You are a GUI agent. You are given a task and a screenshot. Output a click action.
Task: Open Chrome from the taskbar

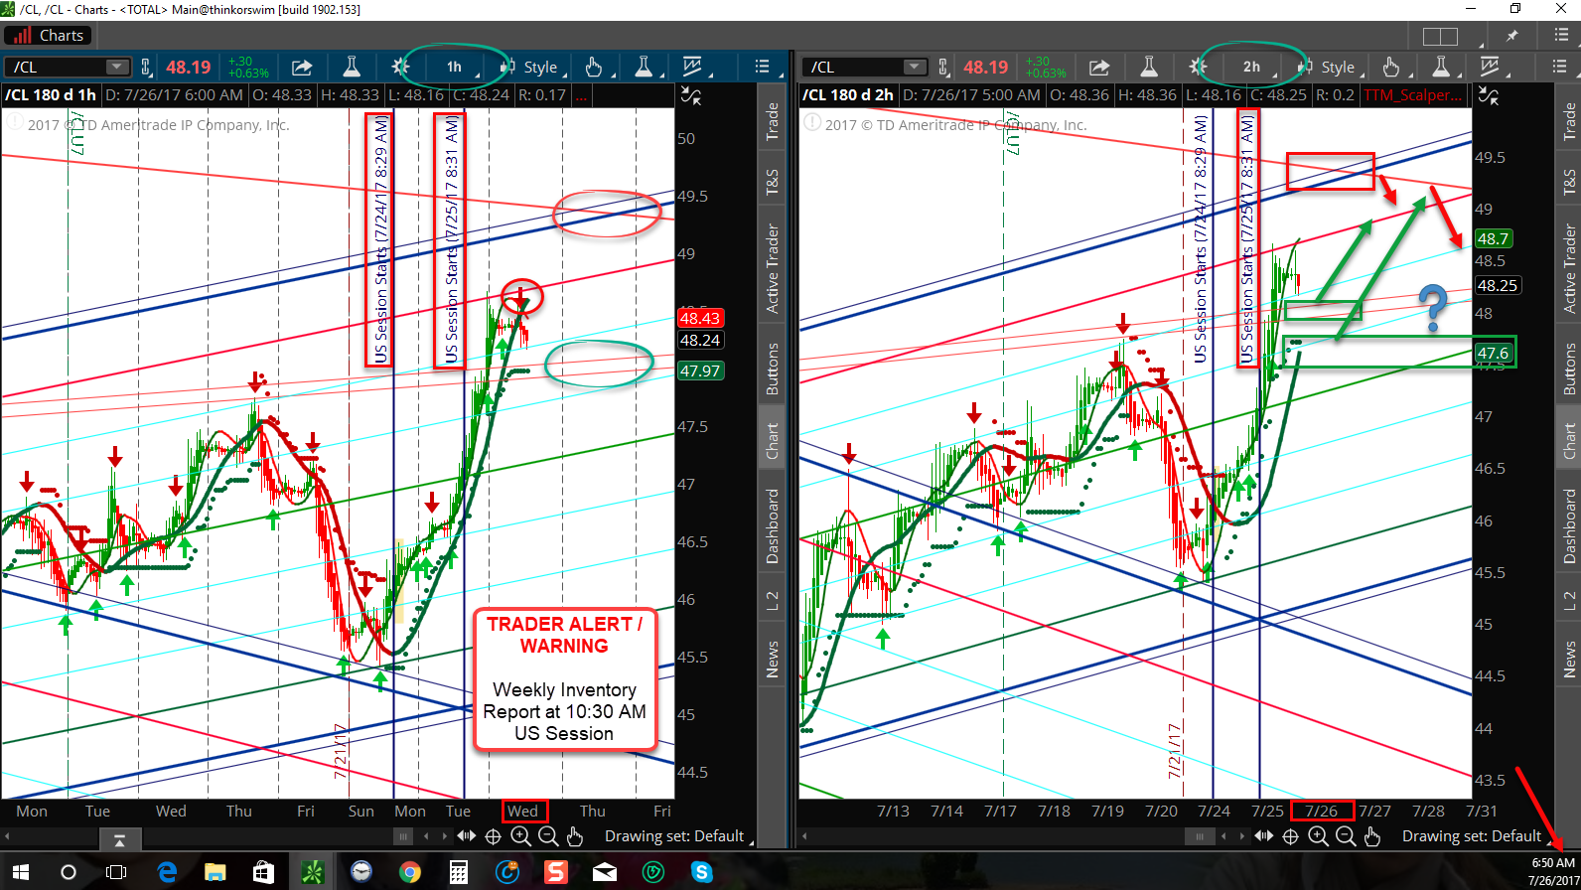[409, 872]
